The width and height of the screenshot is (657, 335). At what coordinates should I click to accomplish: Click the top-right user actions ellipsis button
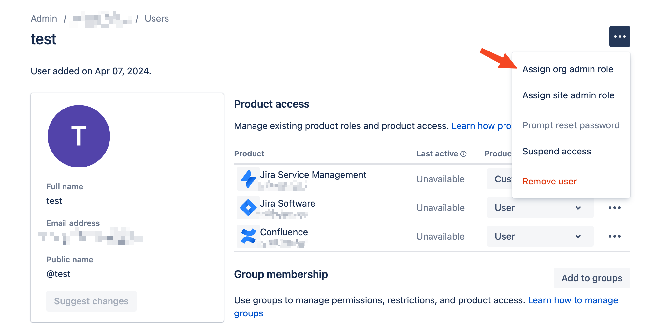(620, 36)
